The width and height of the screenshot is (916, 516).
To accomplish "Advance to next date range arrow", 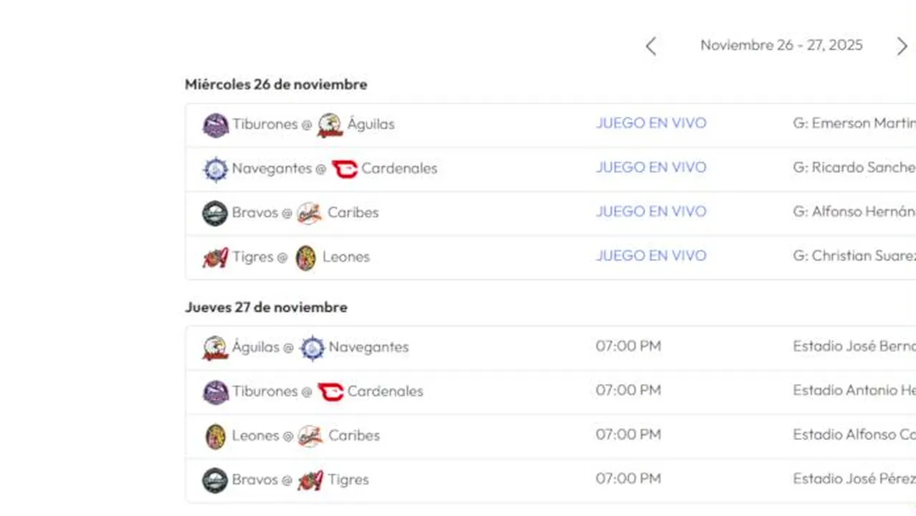I will pos(902,47).
